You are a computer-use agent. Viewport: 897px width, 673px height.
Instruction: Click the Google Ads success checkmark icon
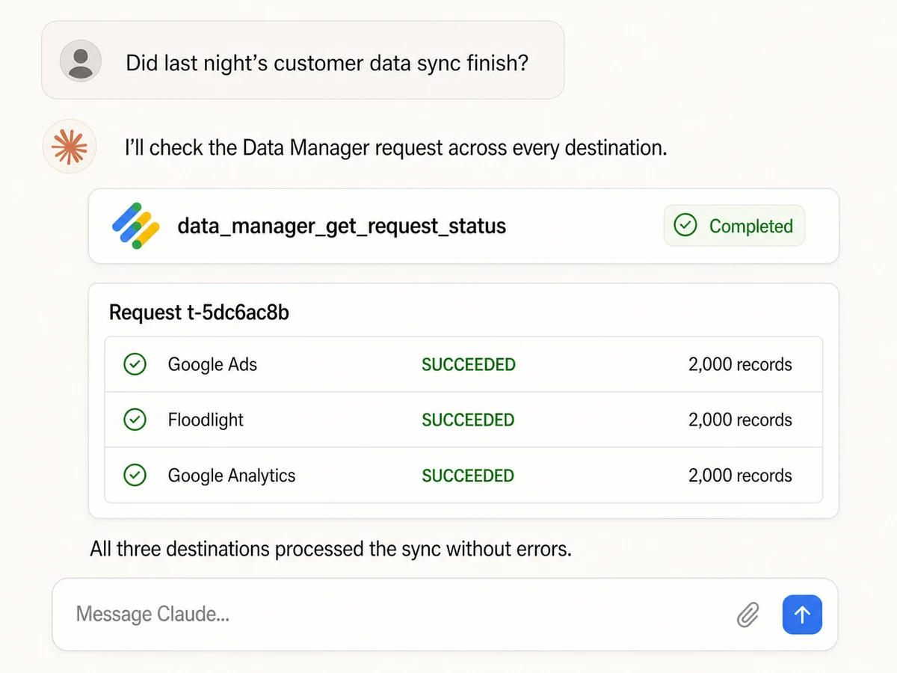pyautogui.click(x=135, y=365)
